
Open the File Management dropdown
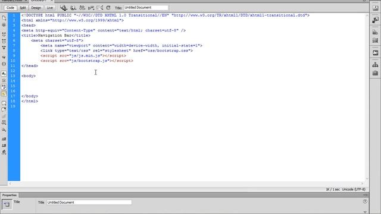[x=82, y=8]
